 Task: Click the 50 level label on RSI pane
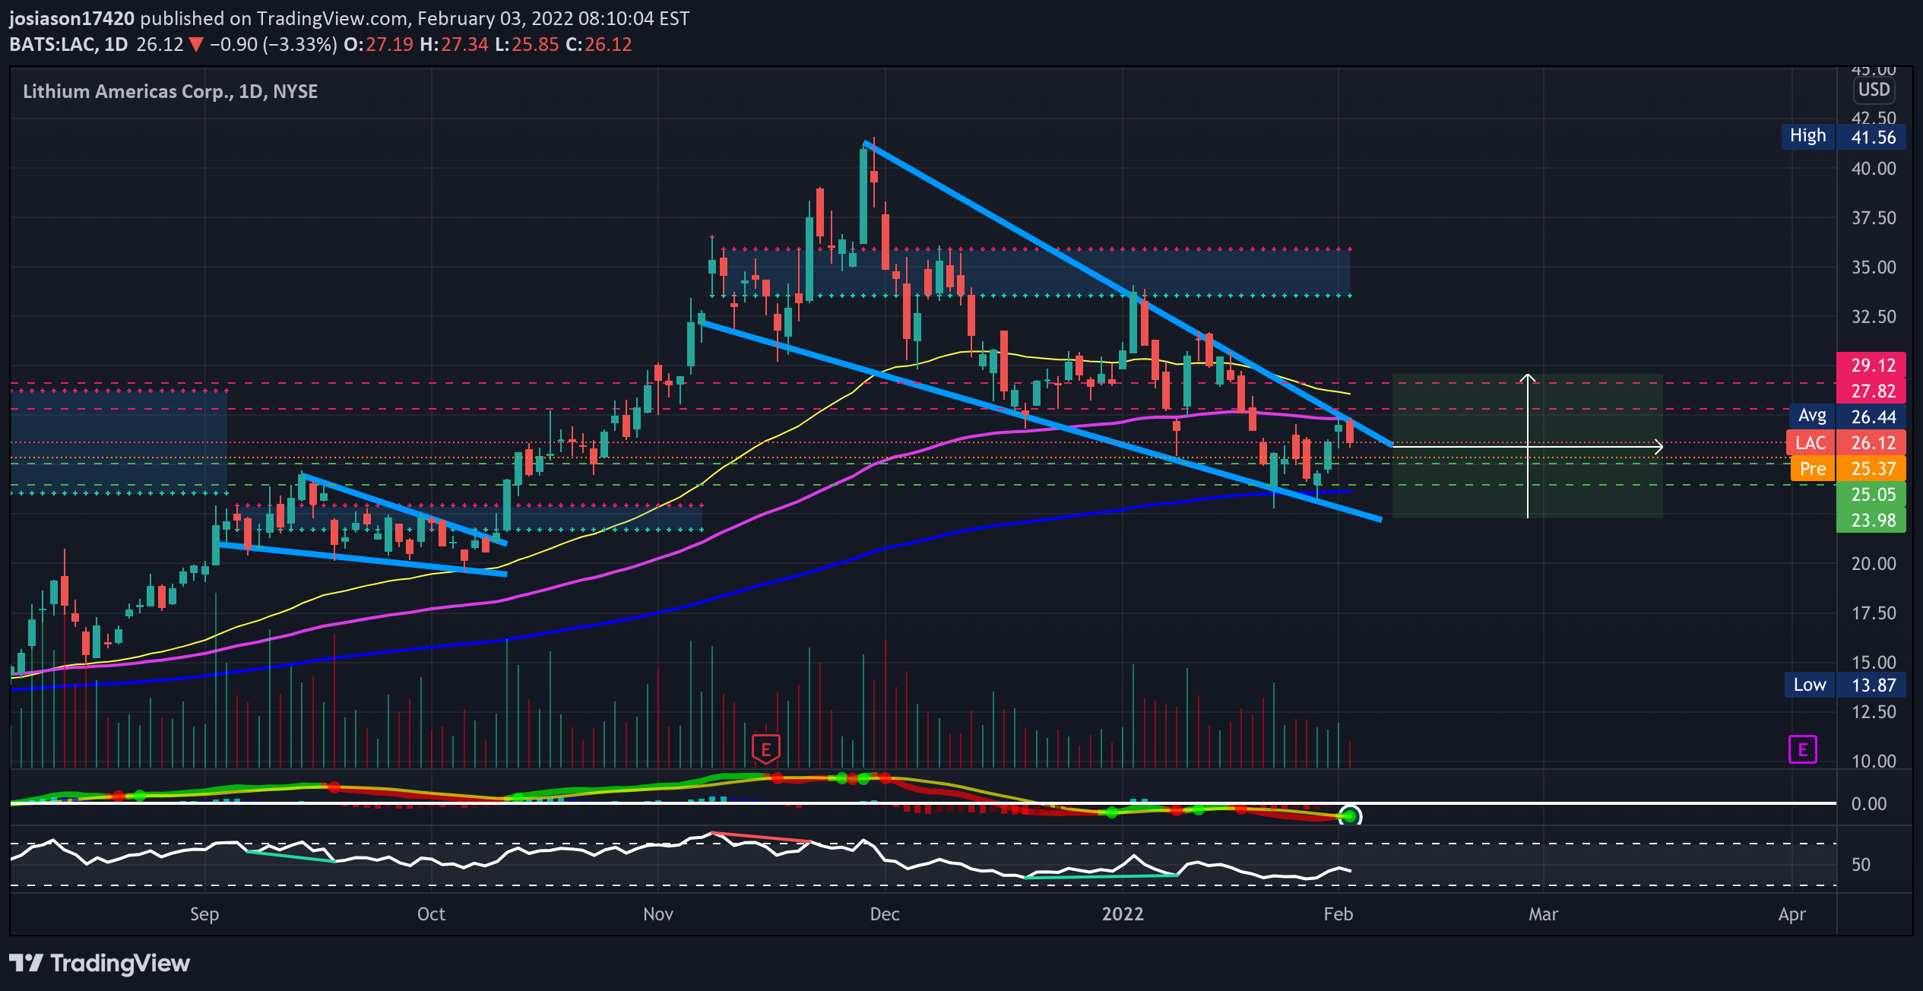click(1861, 864)
